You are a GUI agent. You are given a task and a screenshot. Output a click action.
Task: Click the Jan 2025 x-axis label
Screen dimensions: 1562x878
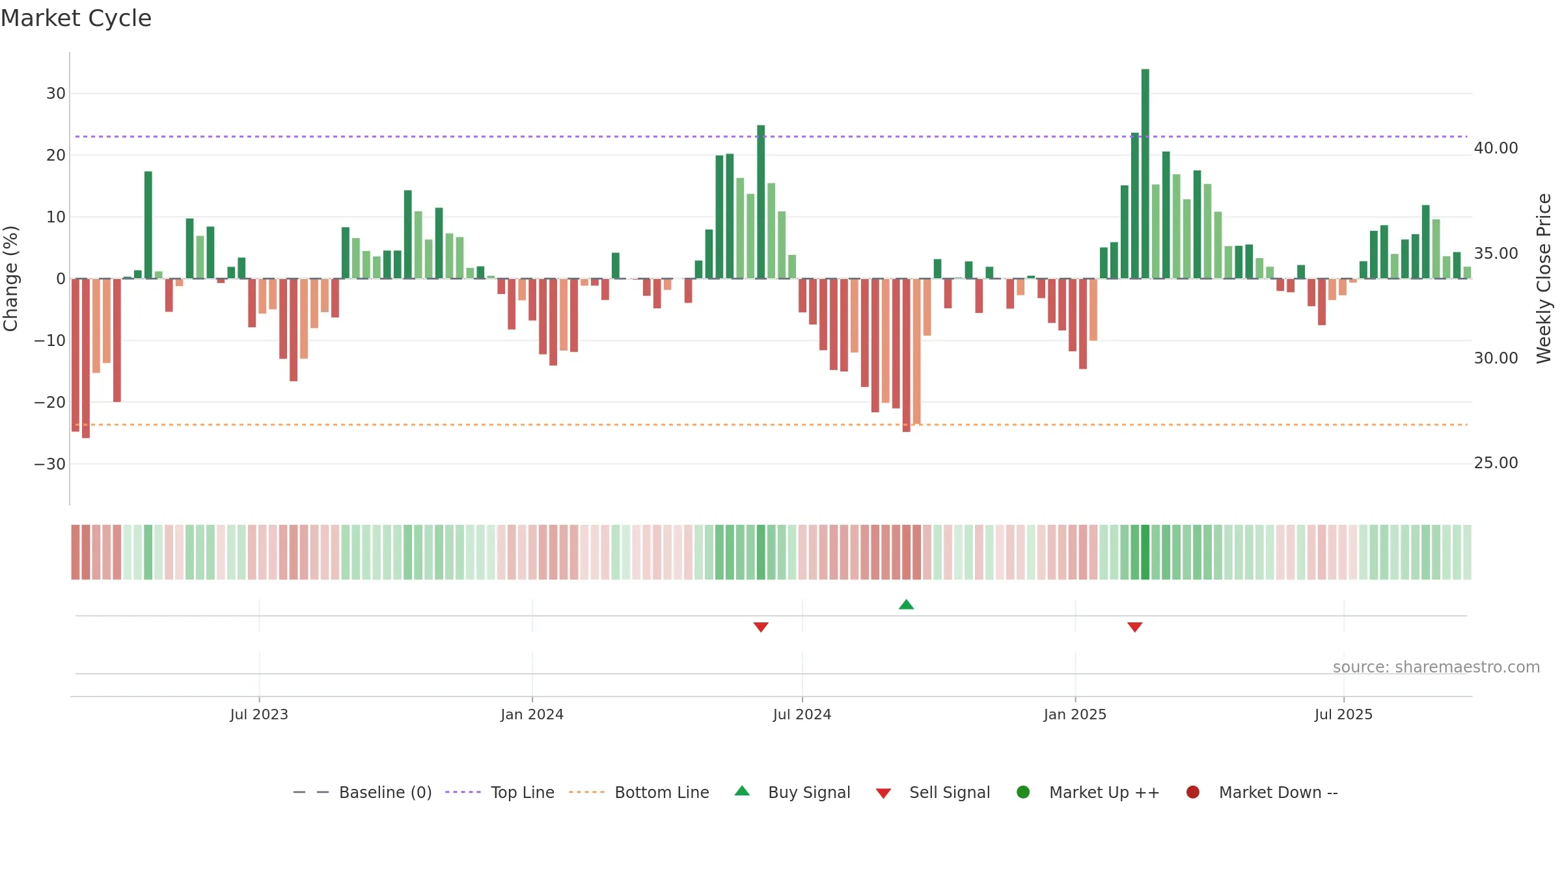(1075, 714)
